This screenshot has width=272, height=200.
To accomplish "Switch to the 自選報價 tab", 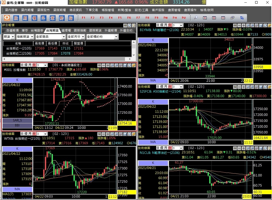I will click(12, 31).
